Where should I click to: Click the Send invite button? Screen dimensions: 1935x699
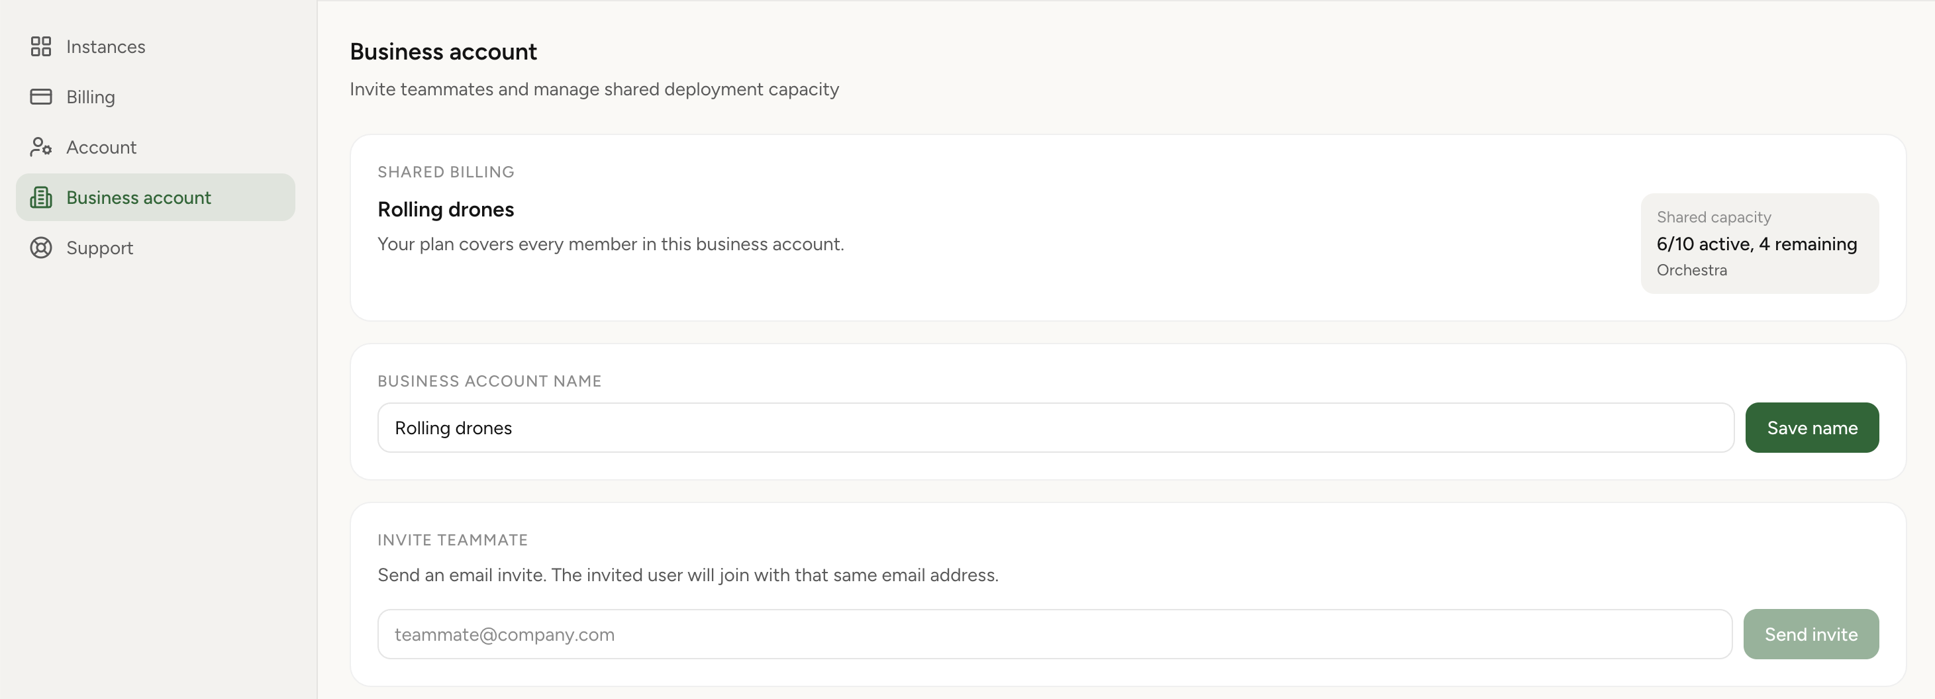click(x=1811, y=633)
